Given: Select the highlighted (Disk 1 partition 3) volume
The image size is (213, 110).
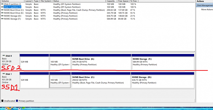Looking at the screenshot, I should [12, 7].
